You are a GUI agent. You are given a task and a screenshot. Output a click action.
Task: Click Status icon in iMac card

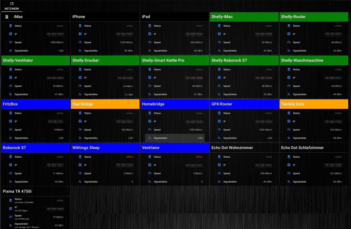[x=10, y=26]
